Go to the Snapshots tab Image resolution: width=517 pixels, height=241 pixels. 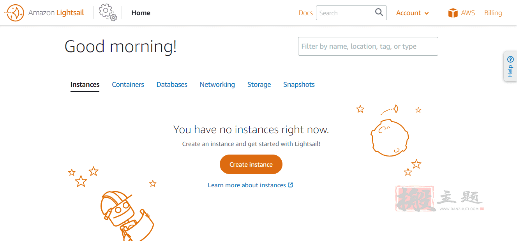pos(299,84)
